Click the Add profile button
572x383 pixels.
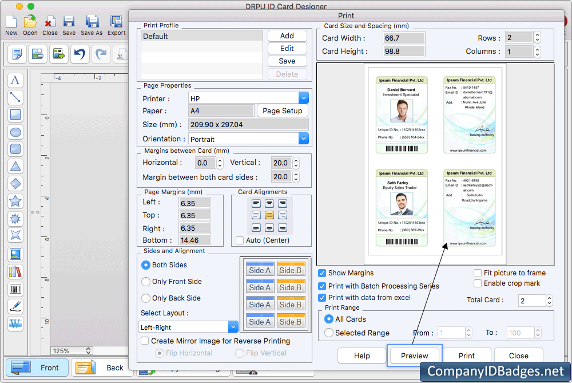coord(287,35)
